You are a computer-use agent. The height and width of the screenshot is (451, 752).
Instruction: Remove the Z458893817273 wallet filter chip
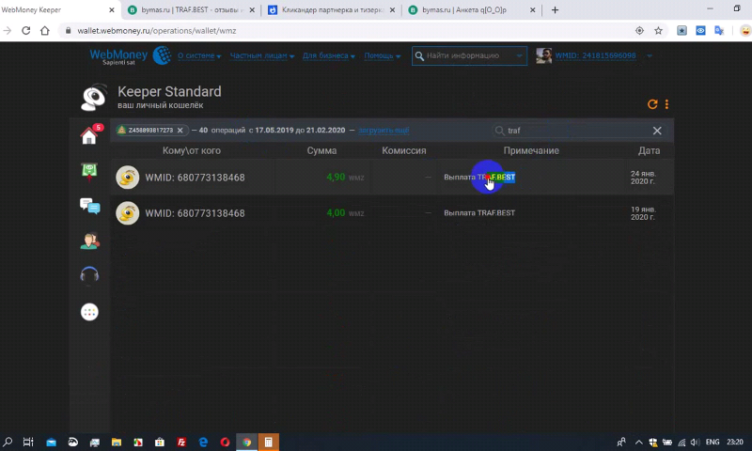click(x=179, y=131)
